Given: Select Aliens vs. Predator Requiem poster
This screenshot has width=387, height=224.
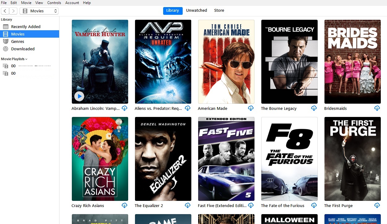Looking at the screenshot, I should pos(163,62).
